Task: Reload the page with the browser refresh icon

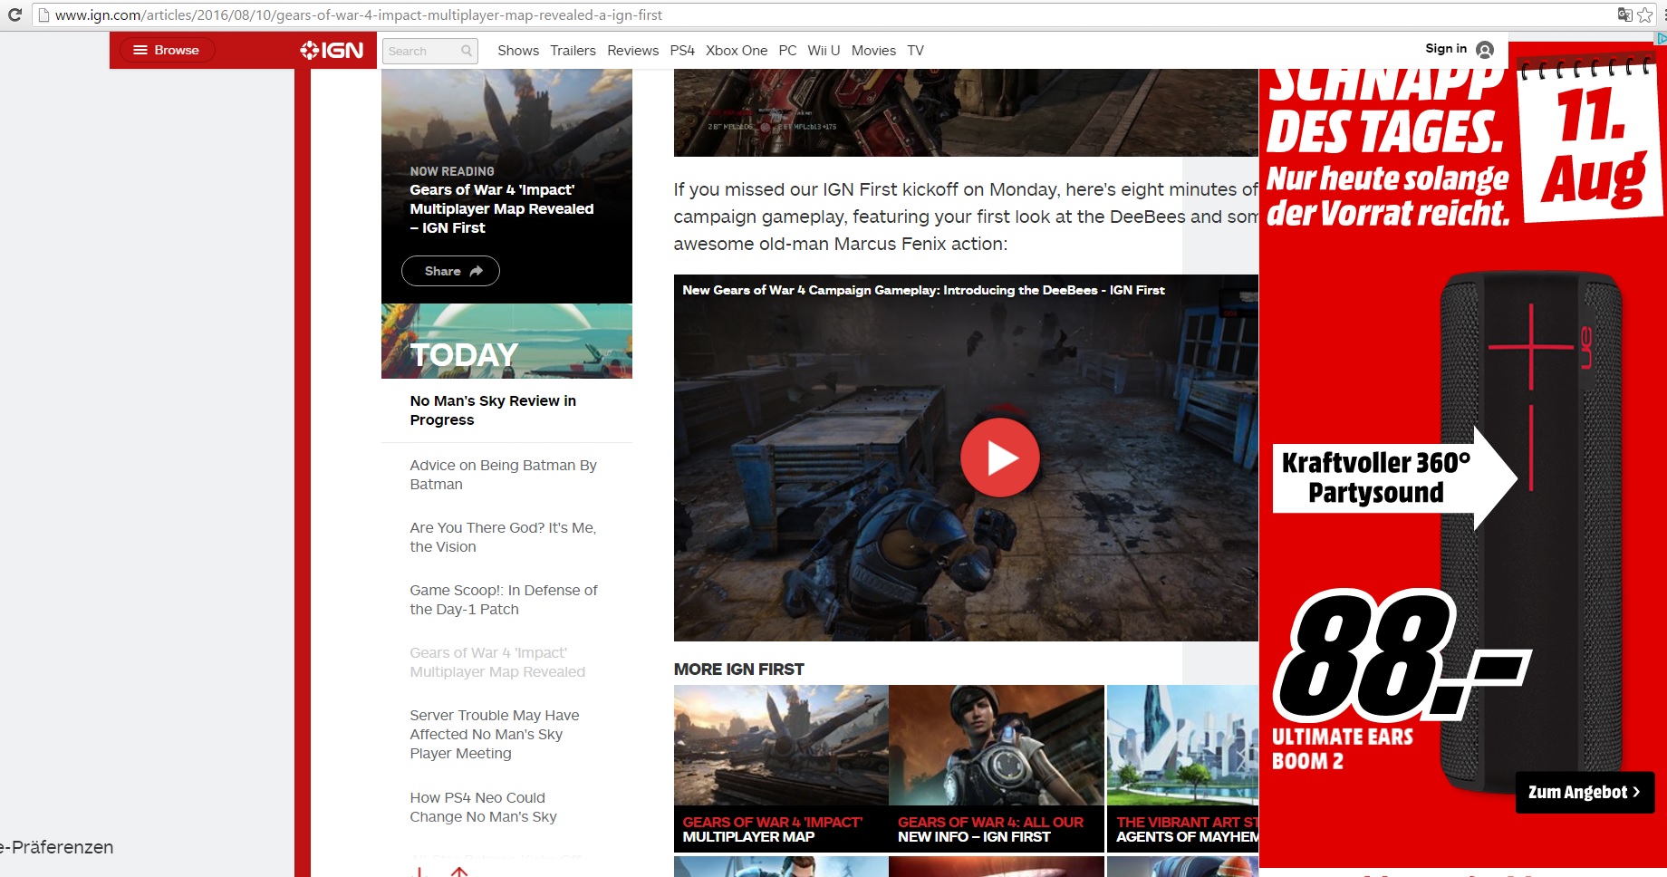Action: click(x=14, y=14)
